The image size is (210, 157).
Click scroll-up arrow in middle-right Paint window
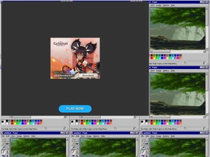click(207, 74)
